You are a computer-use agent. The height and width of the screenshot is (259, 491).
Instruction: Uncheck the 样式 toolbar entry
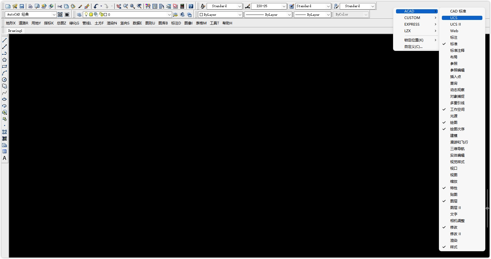462,247
